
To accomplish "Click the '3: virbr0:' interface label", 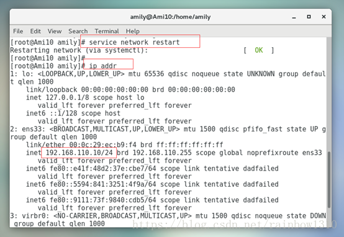I will (30, 216).
